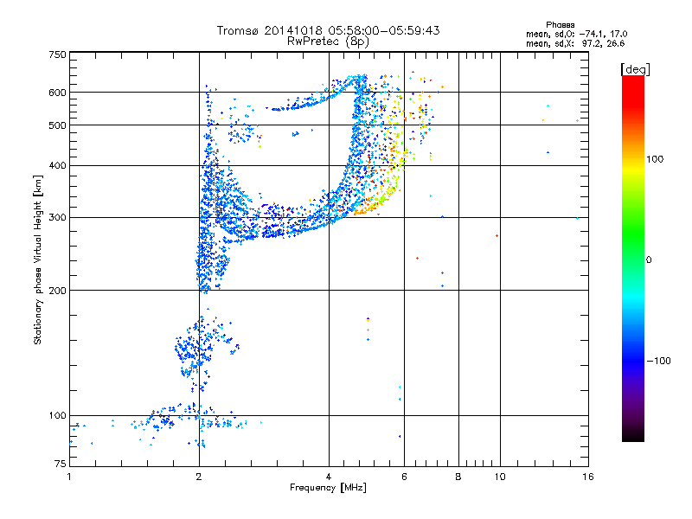The image size is (692, 519).
Task: Click the x-axis tick label '6'
Action: [404, 477]
